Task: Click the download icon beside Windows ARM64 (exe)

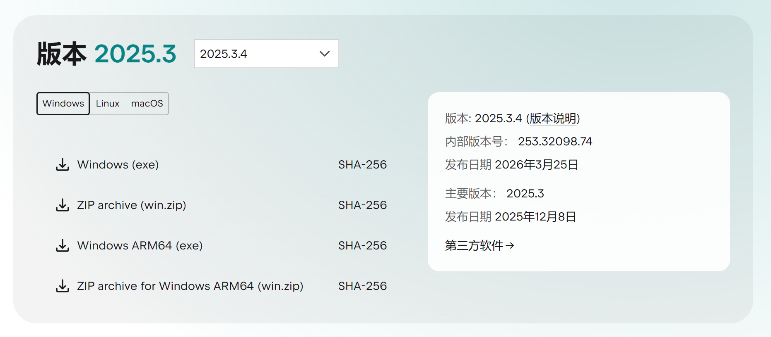Action: click(x=63, y=245)
